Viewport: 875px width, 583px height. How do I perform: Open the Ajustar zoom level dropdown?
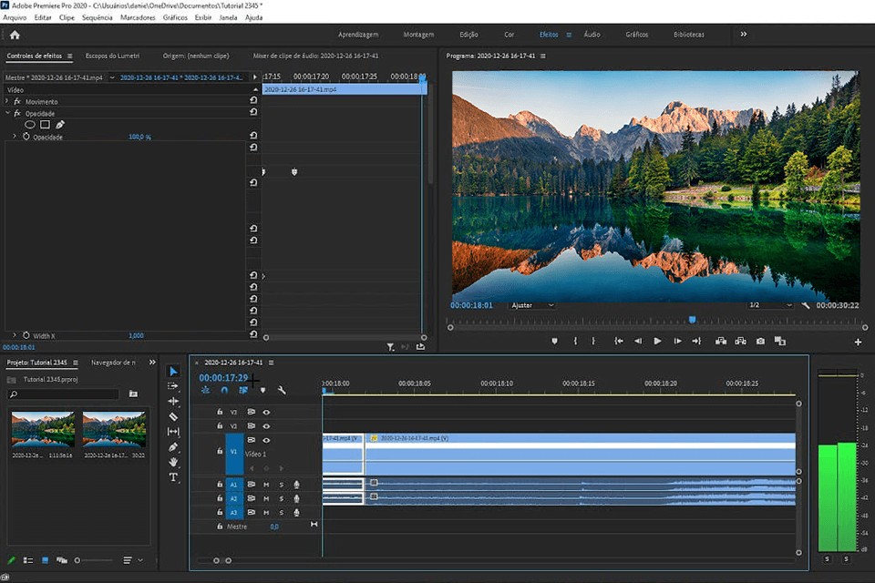[x=532, y=305]
